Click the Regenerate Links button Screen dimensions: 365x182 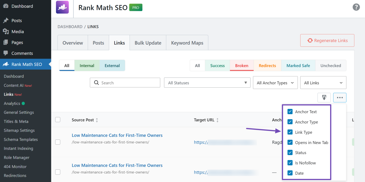point(327,41)
